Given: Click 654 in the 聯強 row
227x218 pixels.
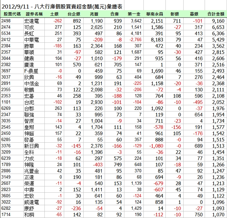Looking at the screenshot, I should (x=198, y=114).
